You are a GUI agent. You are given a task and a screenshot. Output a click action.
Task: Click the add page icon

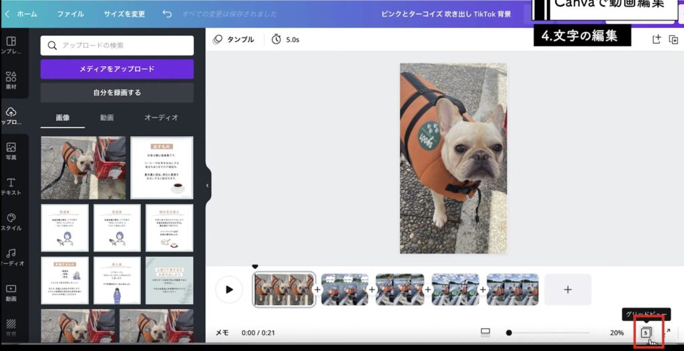click(657, 39)
